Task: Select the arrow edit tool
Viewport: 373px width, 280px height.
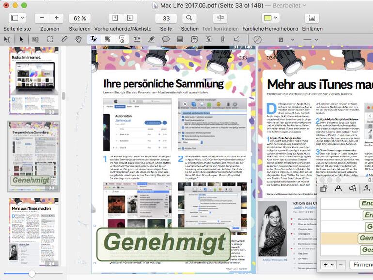Action: tap(21, 39)
